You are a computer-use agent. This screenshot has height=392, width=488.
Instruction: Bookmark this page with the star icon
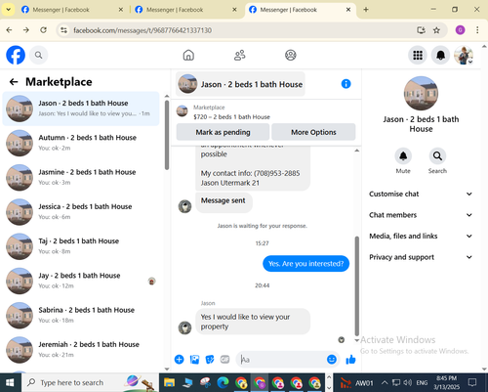(436, 30)
